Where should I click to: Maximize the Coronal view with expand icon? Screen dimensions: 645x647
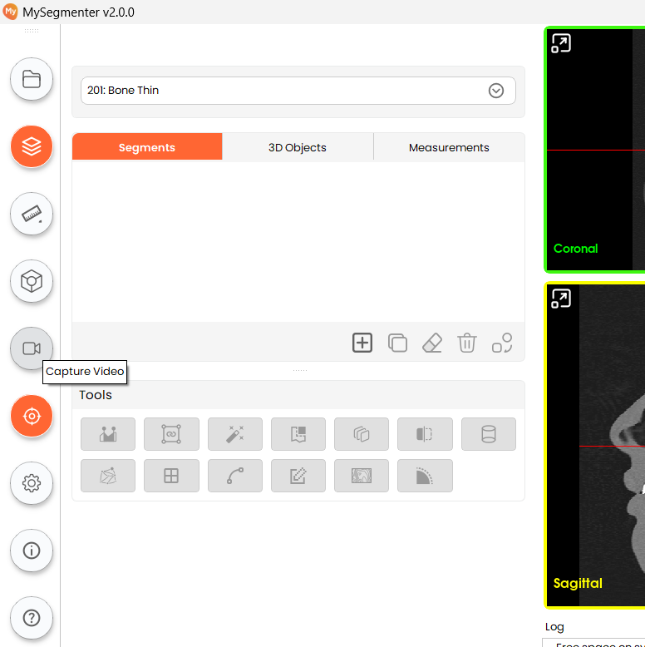tap(562, 44)
